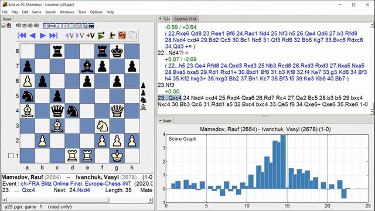
Task: Toggle the last dark blue window toolbar icon
Action: 91,26
